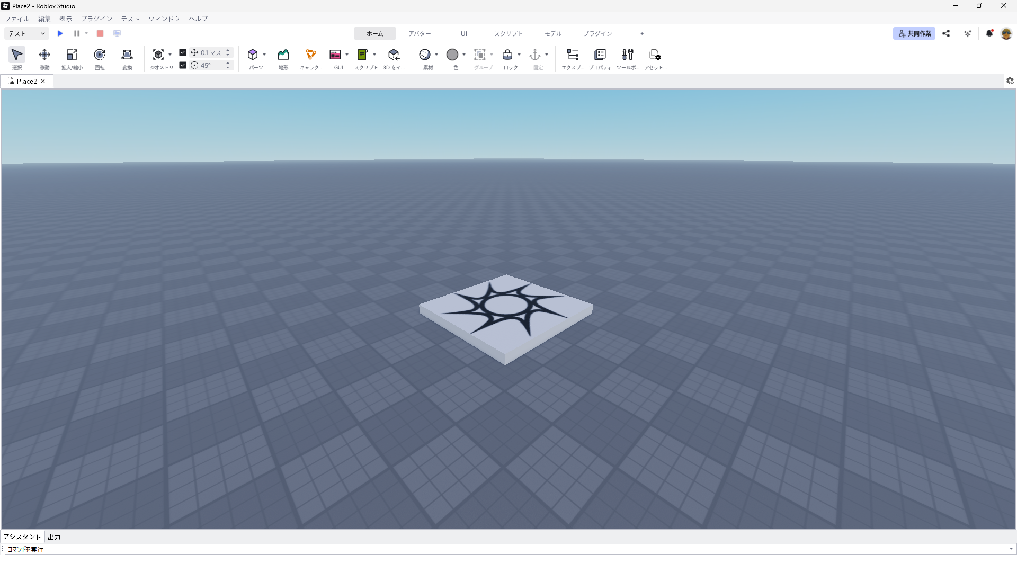The image size is (1017, 572).
Task: Select the Scale (拡大/縮小) tool
Action: coord(72,55)
